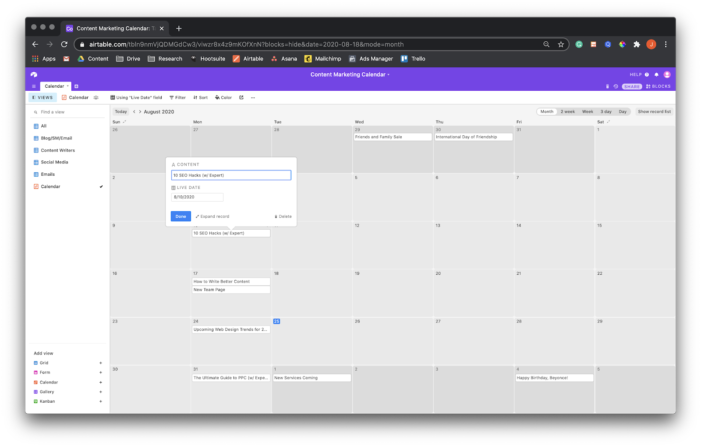Open the three-dot more options in the view bar
The width and height of the screenshot is (701, 447).
pos(253,98)
